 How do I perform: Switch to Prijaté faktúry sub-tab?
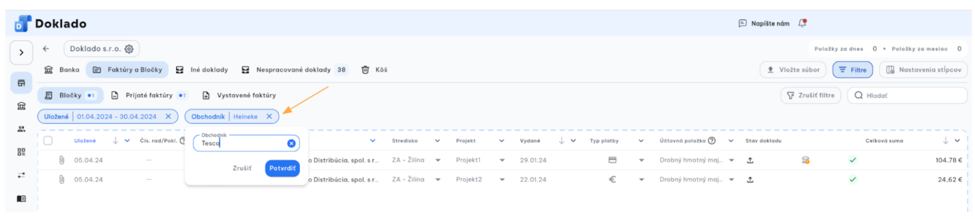(x=149, y=96)
